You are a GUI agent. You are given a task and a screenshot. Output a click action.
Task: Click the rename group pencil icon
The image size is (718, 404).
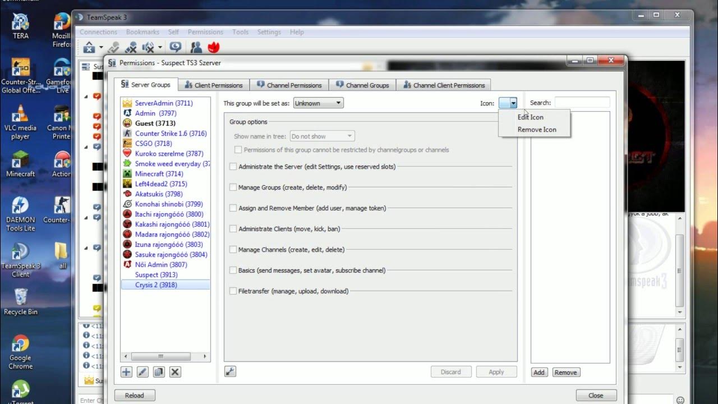click(x=142, y=372)
